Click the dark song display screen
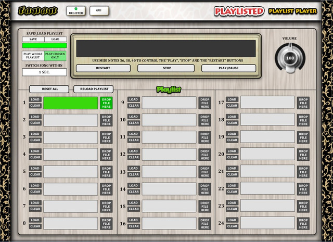Viewport: 333px width, 242px height. [166, 48]
